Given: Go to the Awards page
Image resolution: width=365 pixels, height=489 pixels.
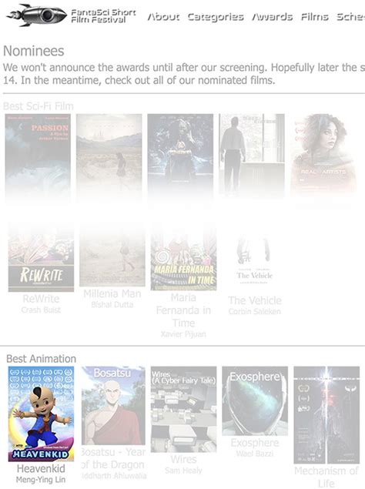Looking at the screenshot, I should tap(273, 16).
